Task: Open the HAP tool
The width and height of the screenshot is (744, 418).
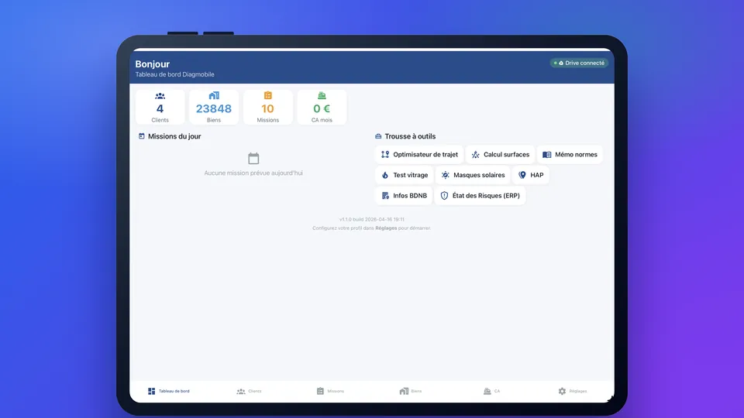Action: point(530,175)
